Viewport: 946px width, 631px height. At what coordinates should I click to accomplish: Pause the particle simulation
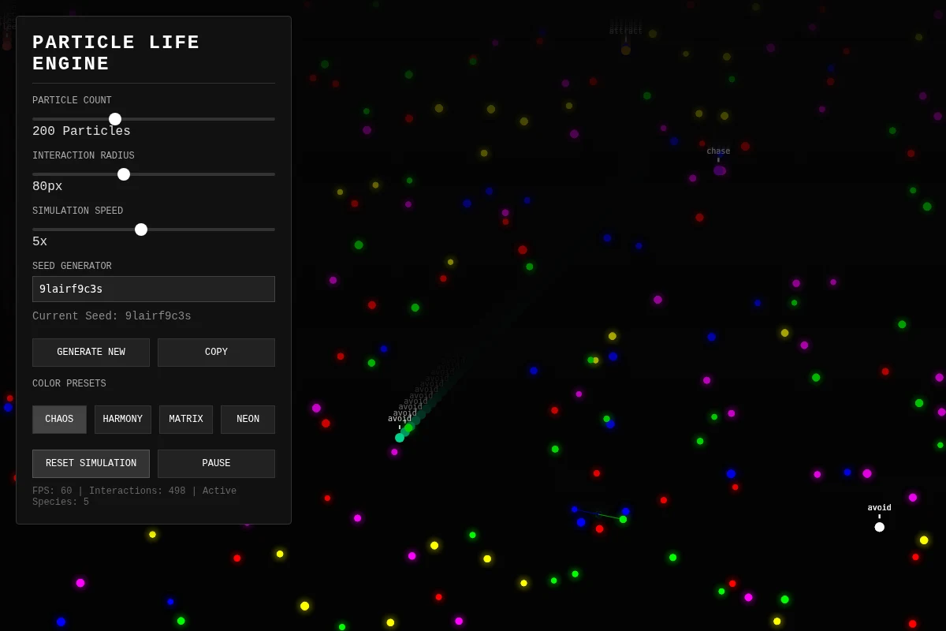[x=216, y=464]
